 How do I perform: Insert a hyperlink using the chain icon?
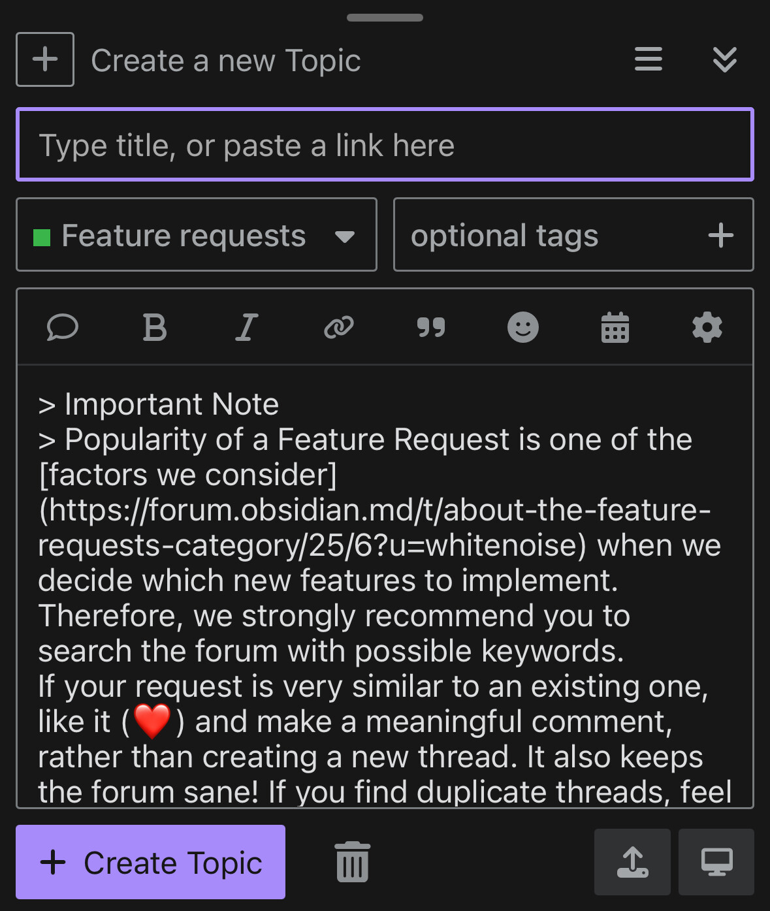pyautogui.click(x=339, y=327)
